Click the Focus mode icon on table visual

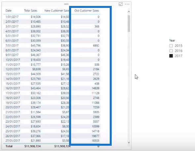click(x=121, y=4)
